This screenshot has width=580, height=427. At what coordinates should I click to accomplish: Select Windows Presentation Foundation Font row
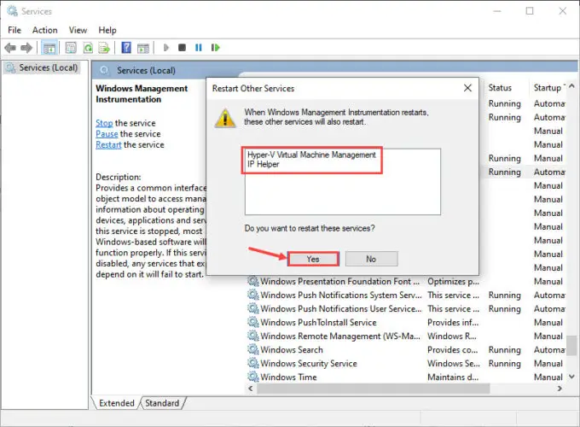[x=406, y=282]
